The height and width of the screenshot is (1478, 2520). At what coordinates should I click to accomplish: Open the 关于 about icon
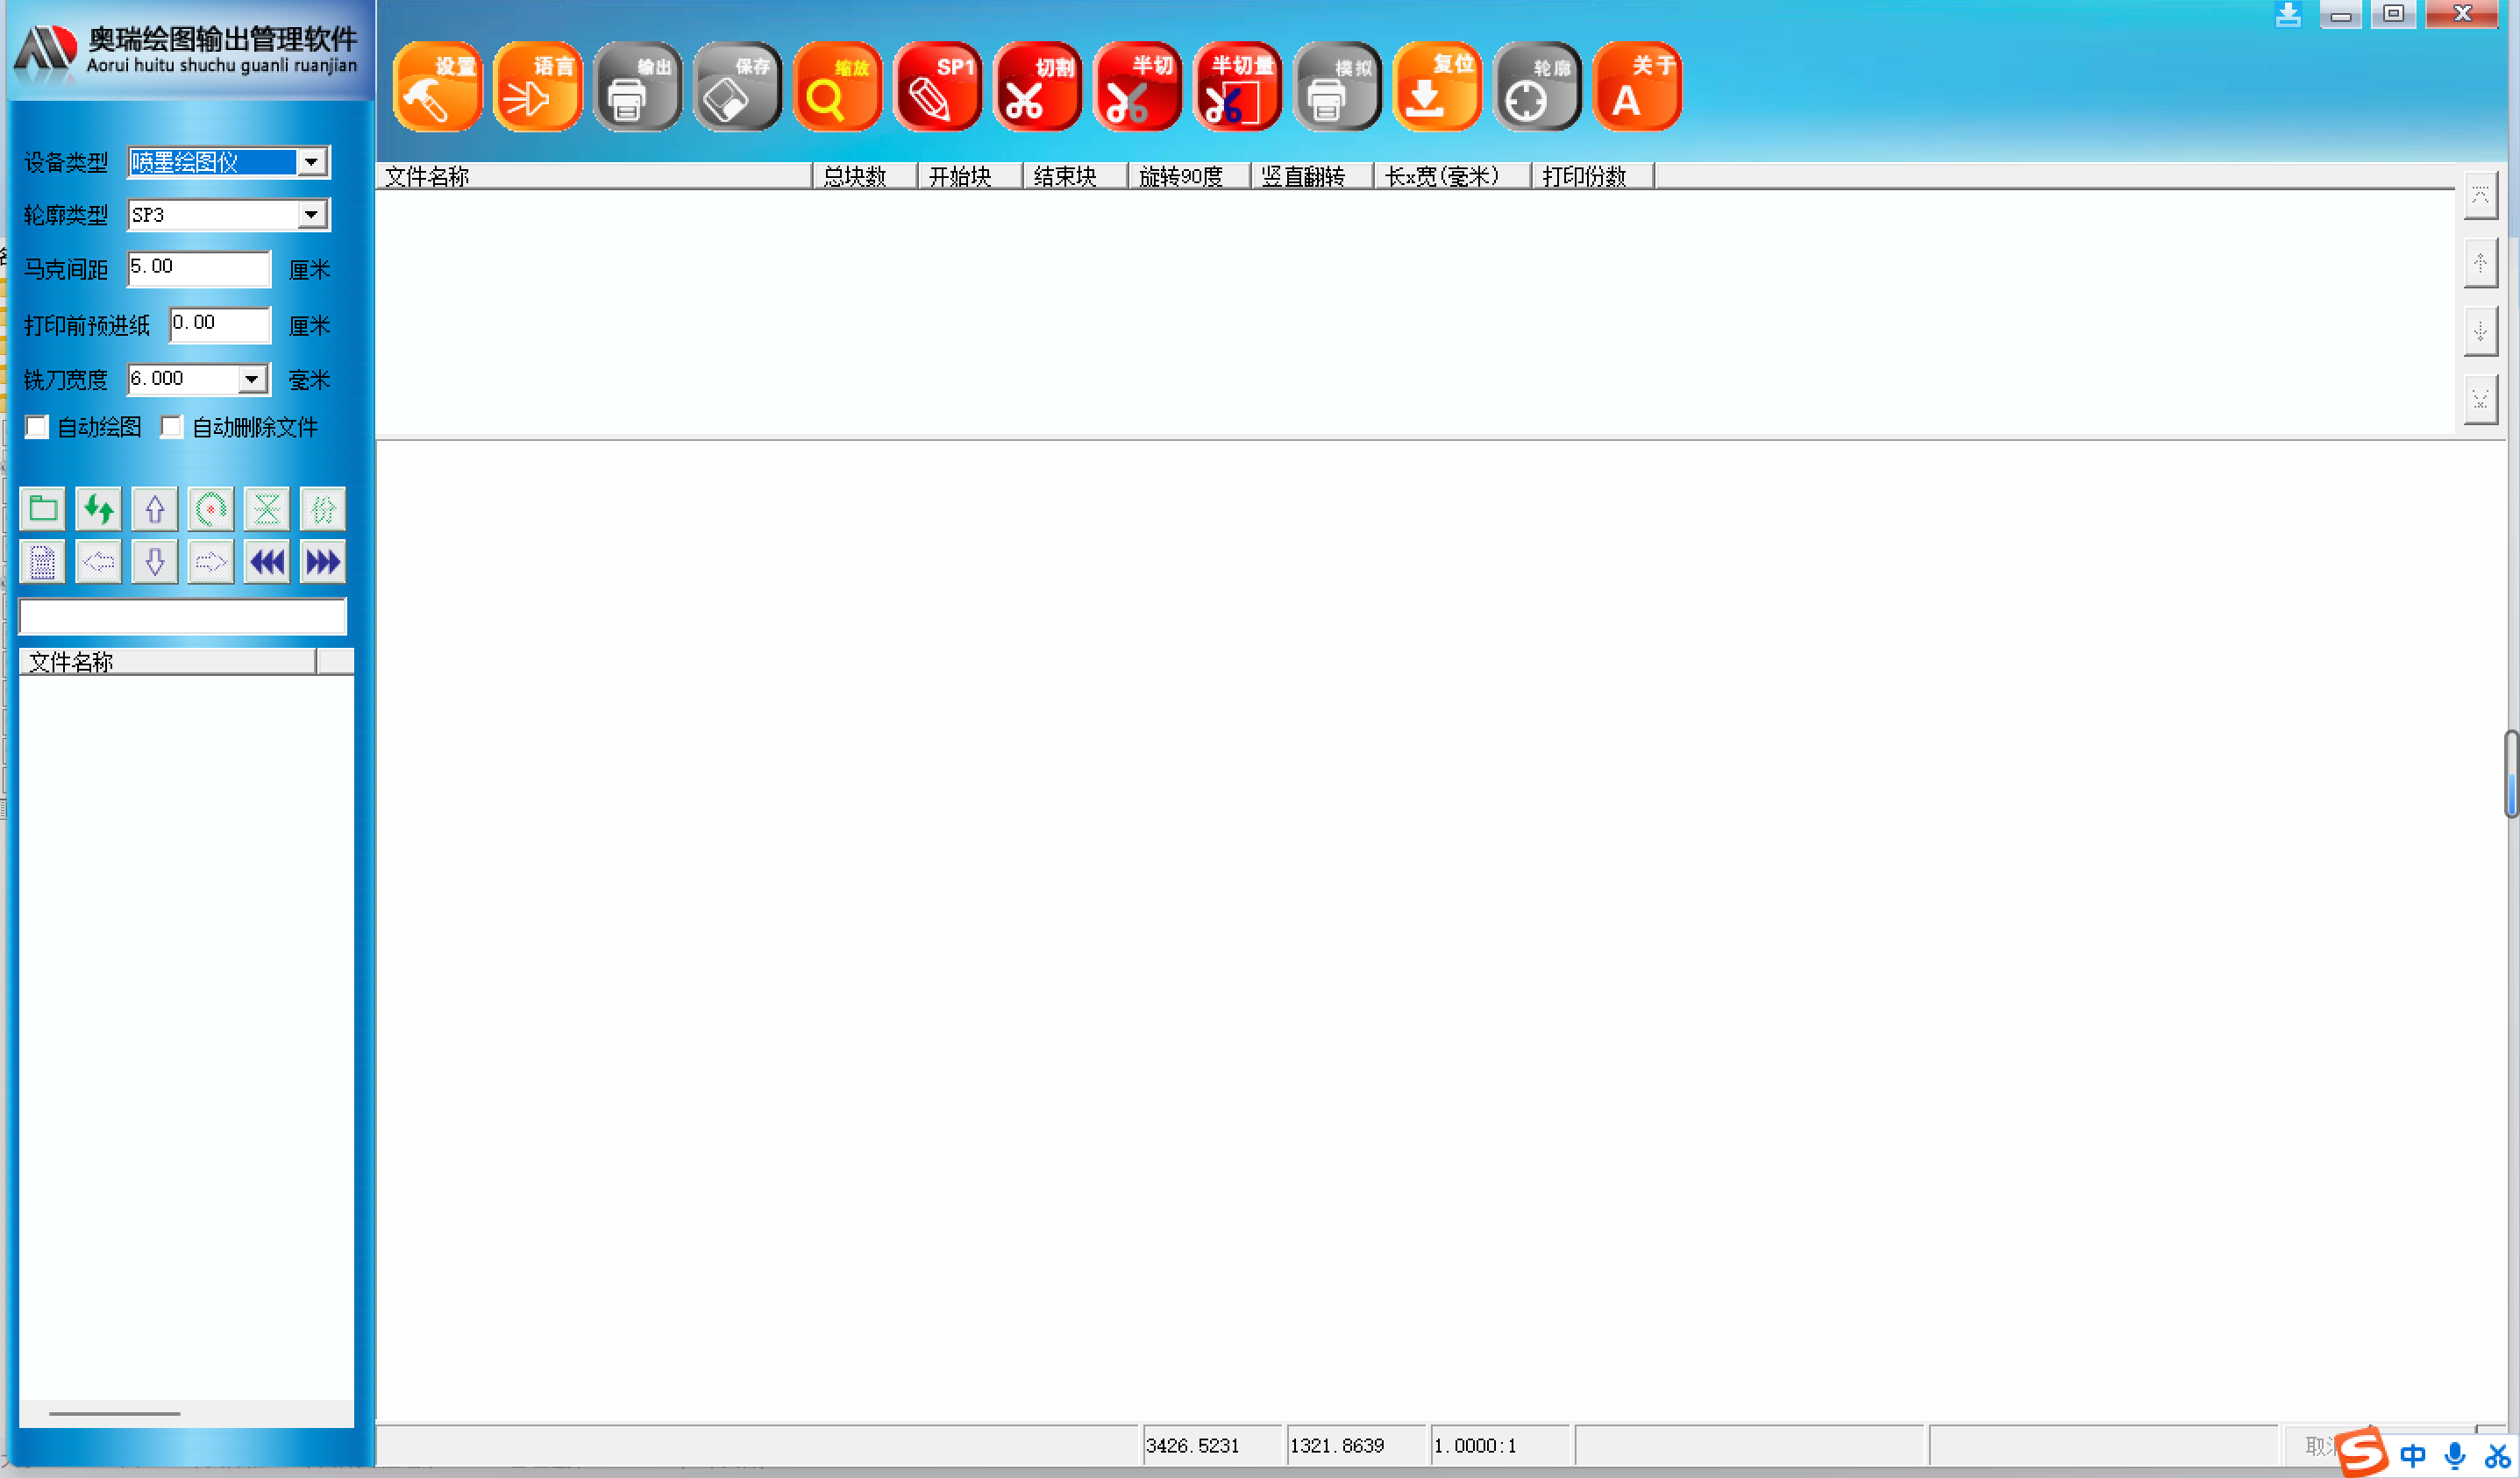tap(1637, 87)
